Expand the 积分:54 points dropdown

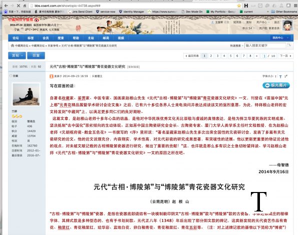[248, 28]
